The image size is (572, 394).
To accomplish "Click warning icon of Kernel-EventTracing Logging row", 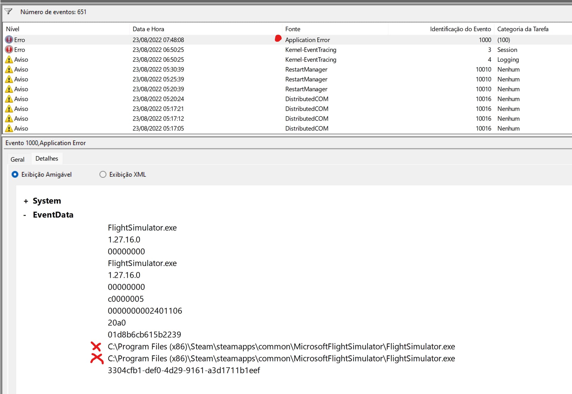I will coord(9,59).
